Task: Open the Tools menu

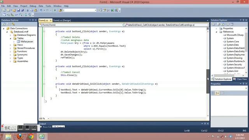Action: pos(48,6)
